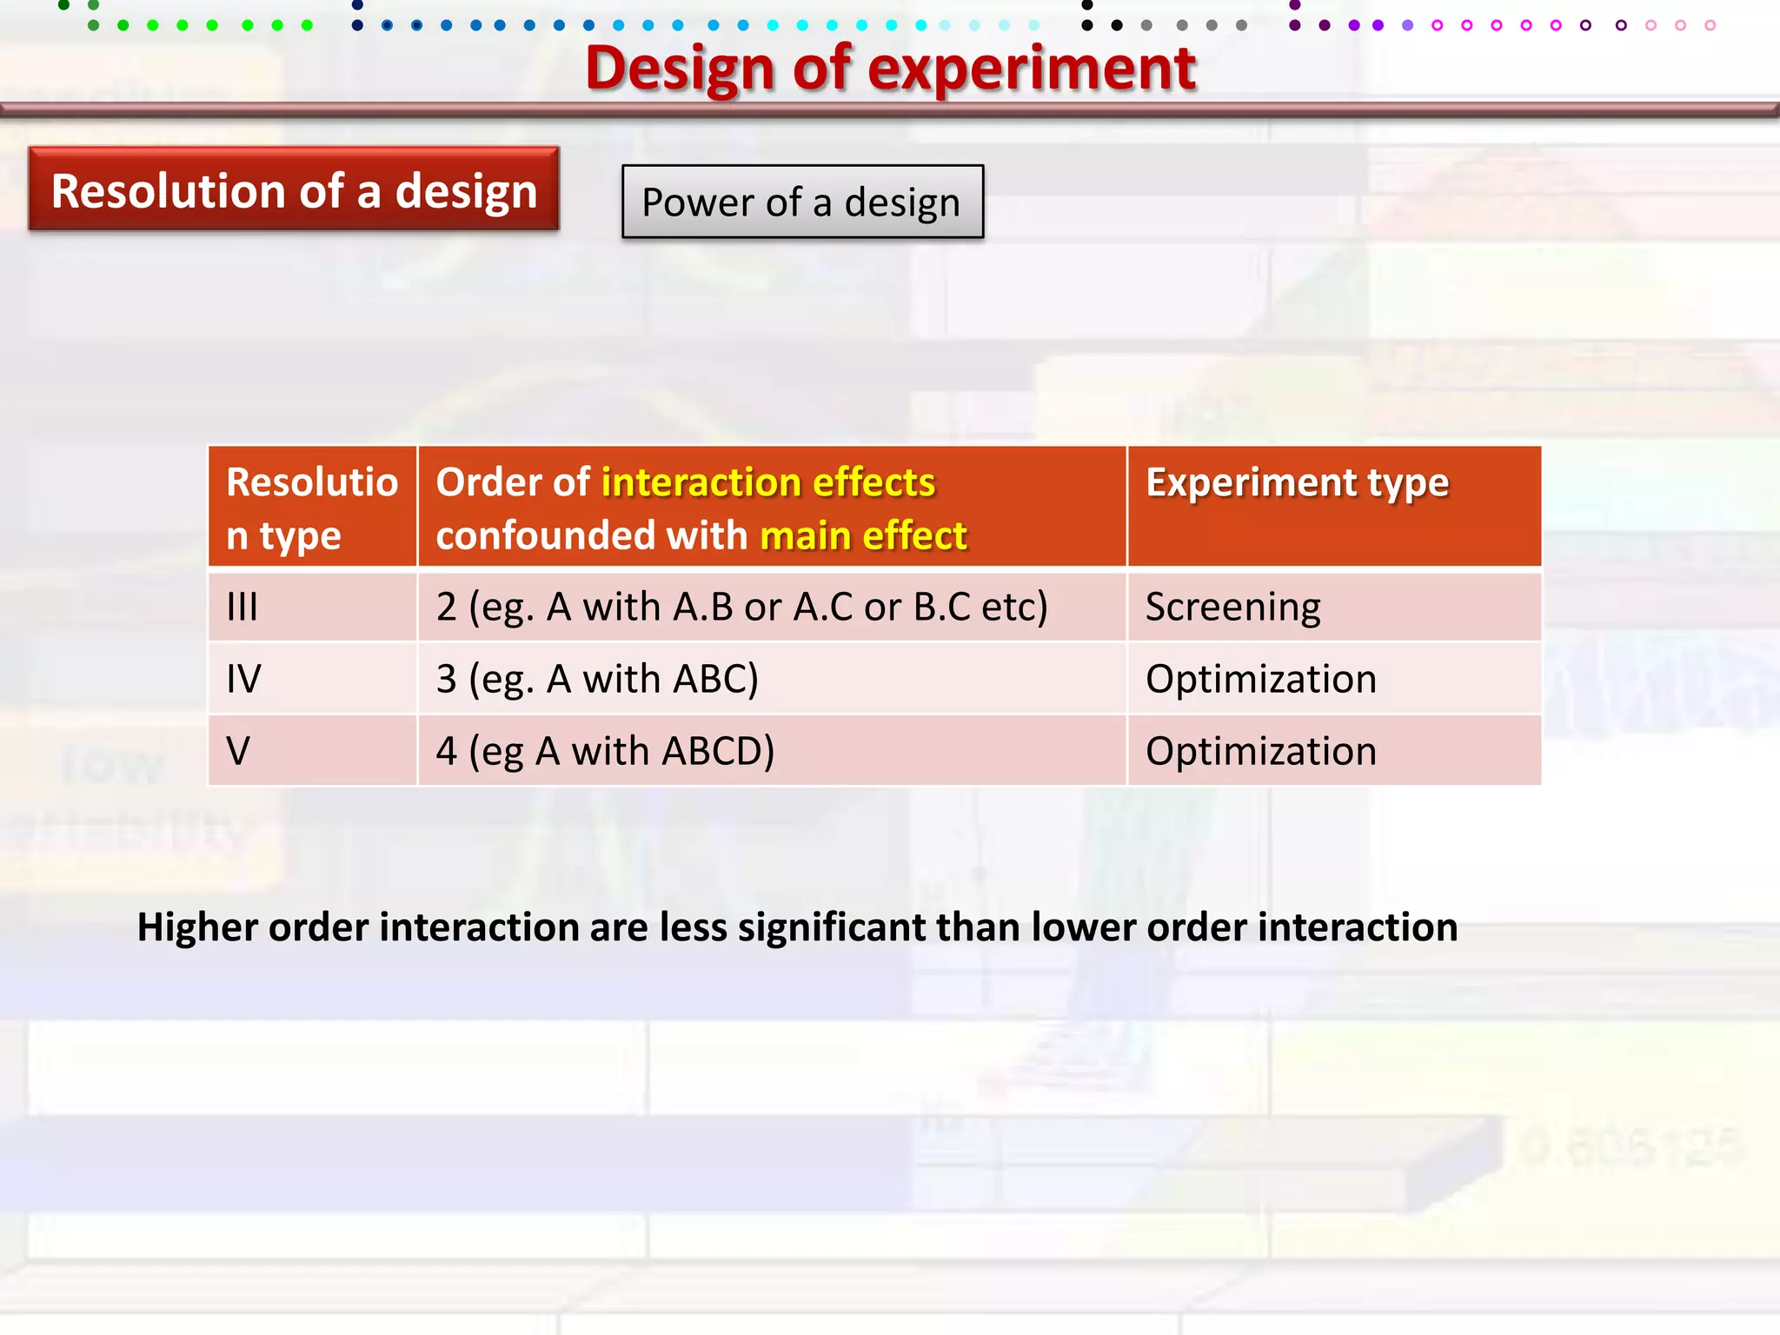The height and width of the screenshot is (1335, 1780).
Task: Click the 'Experiment type' header cell
Action: [x=1334, y=508]
